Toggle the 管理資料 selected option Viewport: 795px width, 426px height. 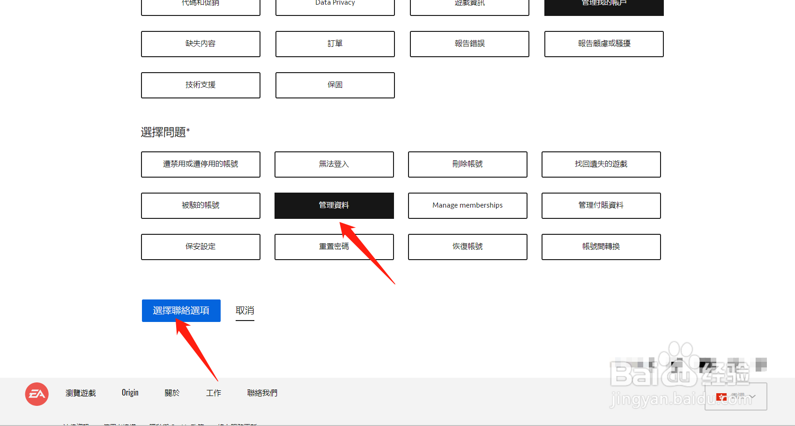(334, 205)
